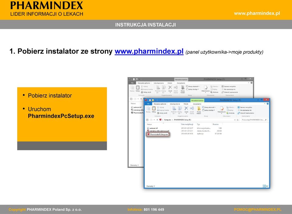Open recent locations arrow in front blue window

(154, 120)
